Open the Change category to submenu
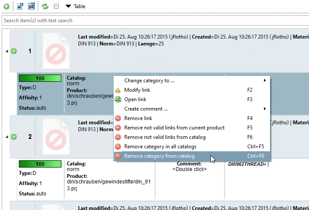 pos(192,81)
